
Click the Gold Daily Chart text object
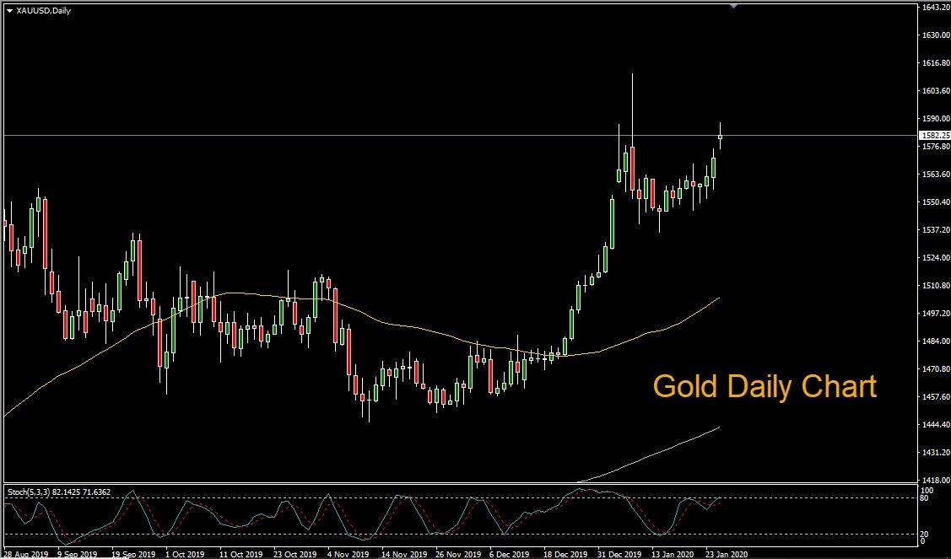764,387
